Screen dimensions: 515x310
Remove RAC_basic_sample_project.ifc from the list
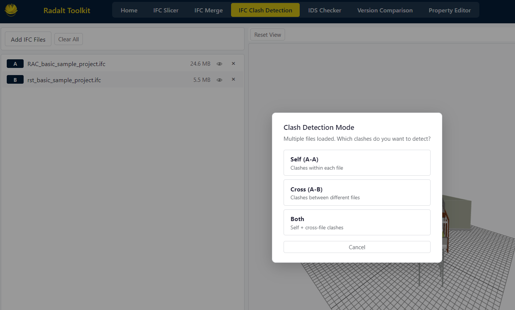pyautogui.click(x=233, y=63)
